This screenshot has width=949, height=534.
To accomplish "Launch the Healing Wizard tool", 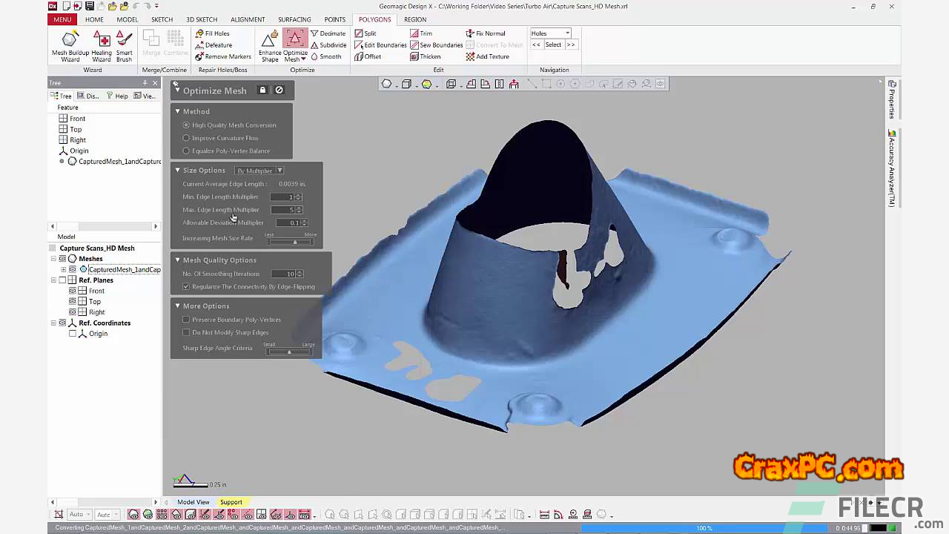I will (102, 46).
